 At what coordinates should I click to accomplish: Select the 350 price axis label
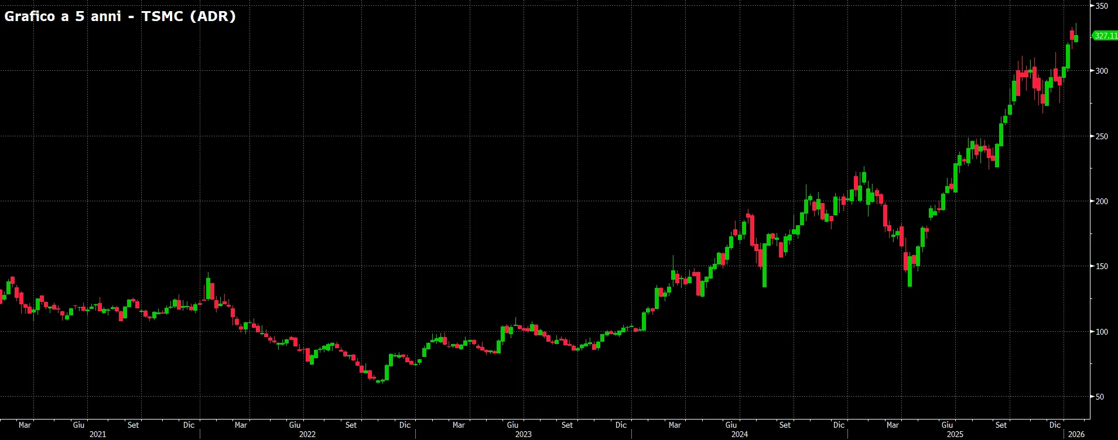[x=1102, y=6]
